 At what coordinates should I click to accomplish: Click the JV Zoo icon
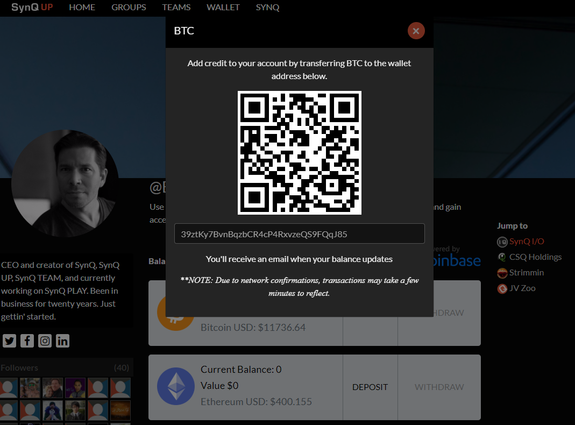tap(502, 288)
